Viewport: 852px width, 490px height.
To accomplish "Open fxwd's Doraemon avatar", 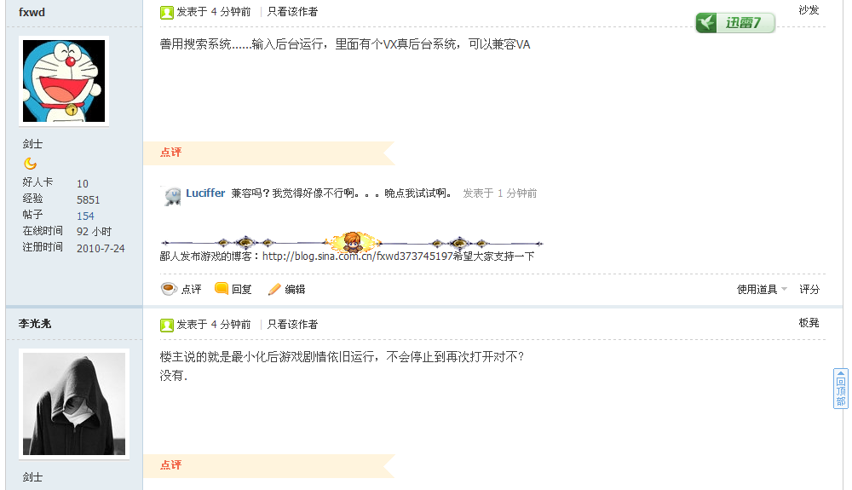I will click(x=64, y=81).
